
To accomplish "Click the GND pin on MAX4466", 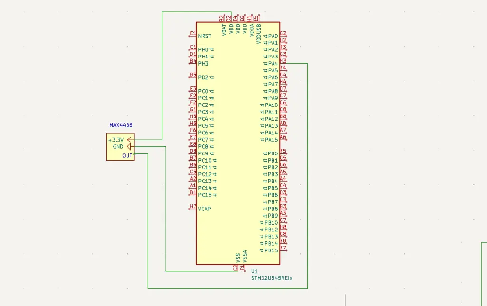I will (118, 147).
